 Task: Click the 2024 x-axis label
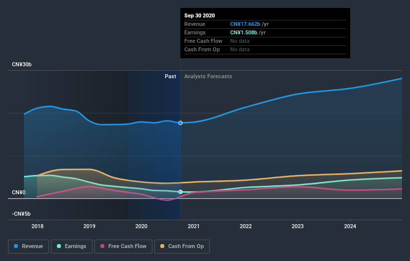pyautogui.click(x=350, y=226)
